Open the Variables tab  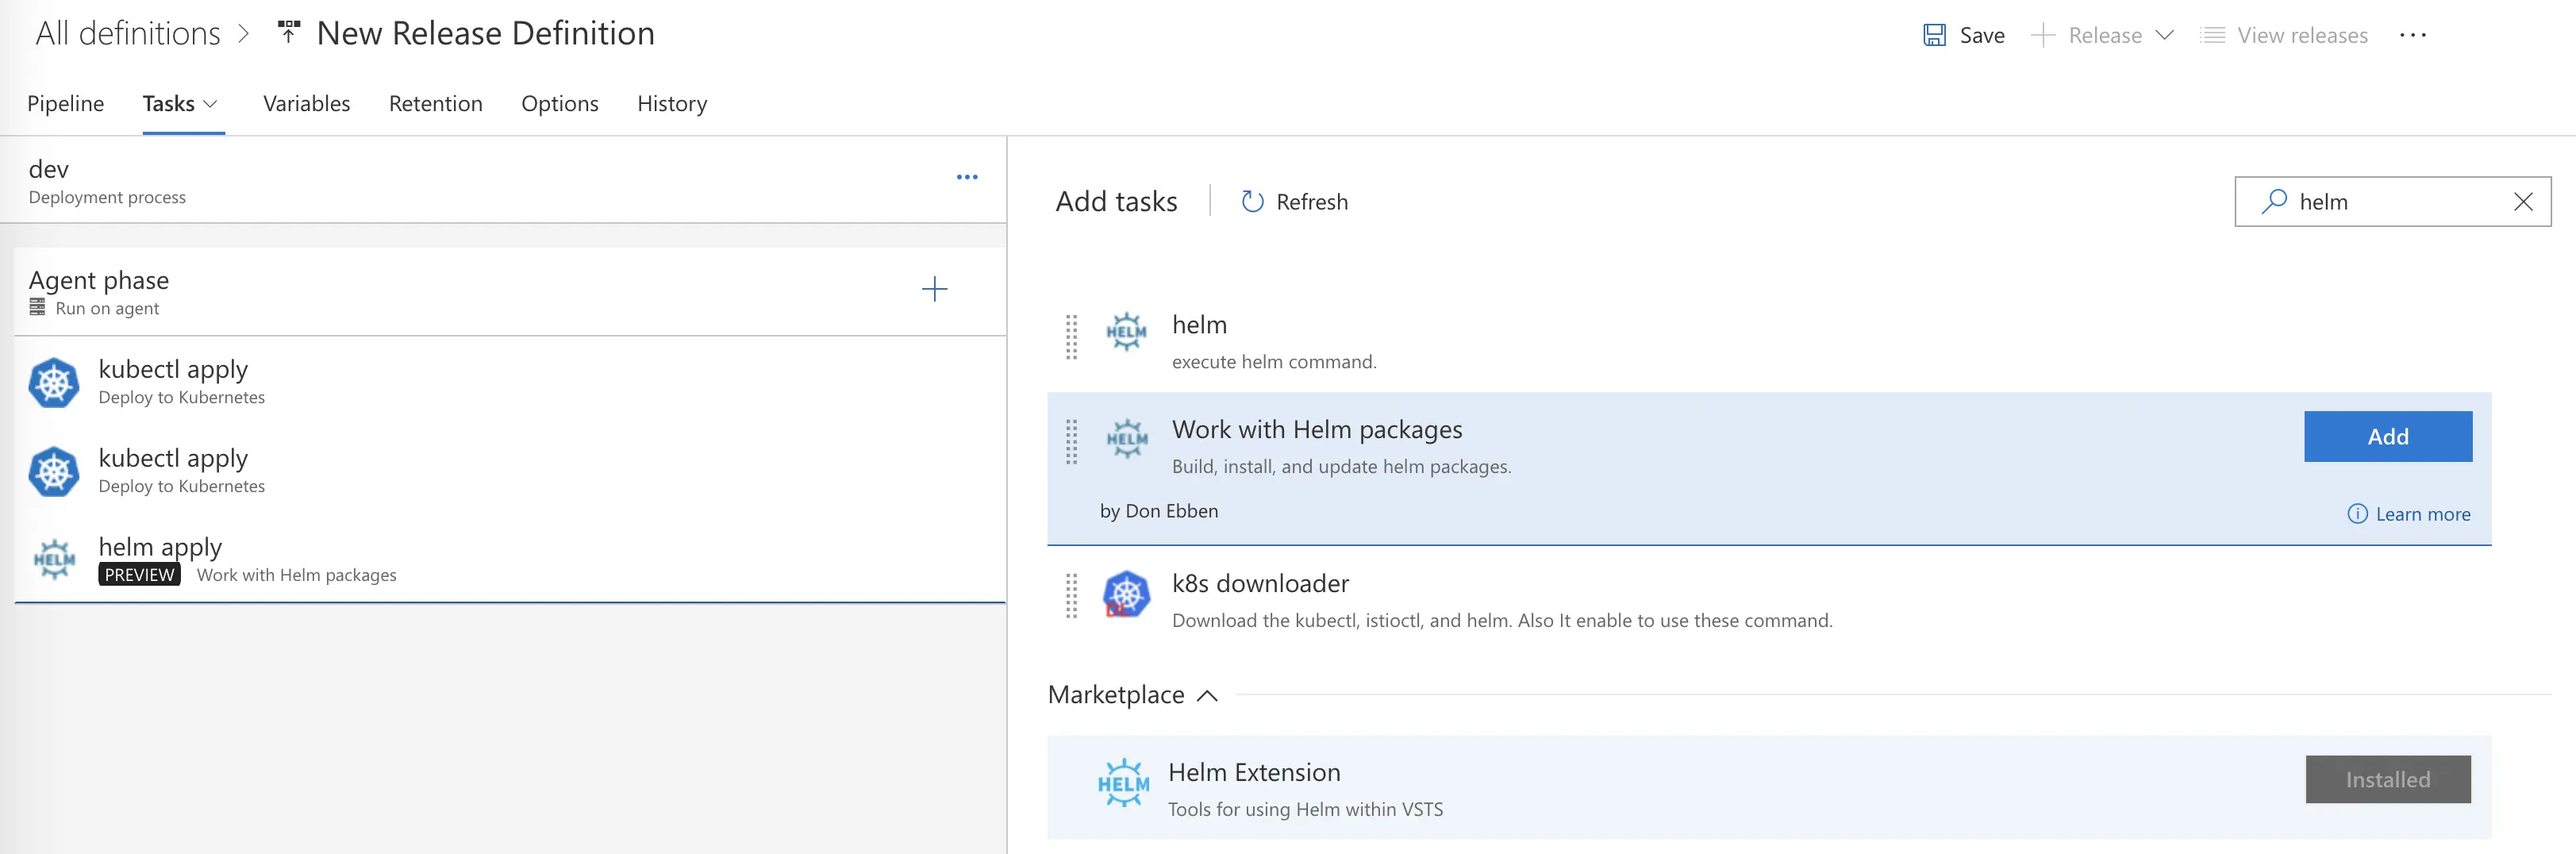pyautogui.click(x=306, y=104)
